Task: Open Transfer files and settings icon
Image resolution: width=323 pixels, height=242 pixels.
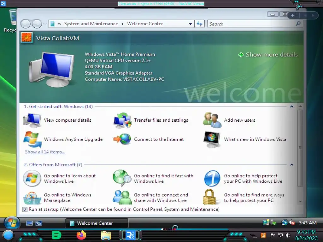Action: 122,120
